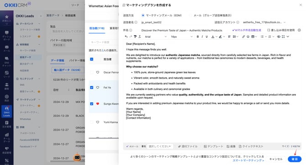Apply a bulleted list
This screenshot has width=306, height=165.
point(262,36)
